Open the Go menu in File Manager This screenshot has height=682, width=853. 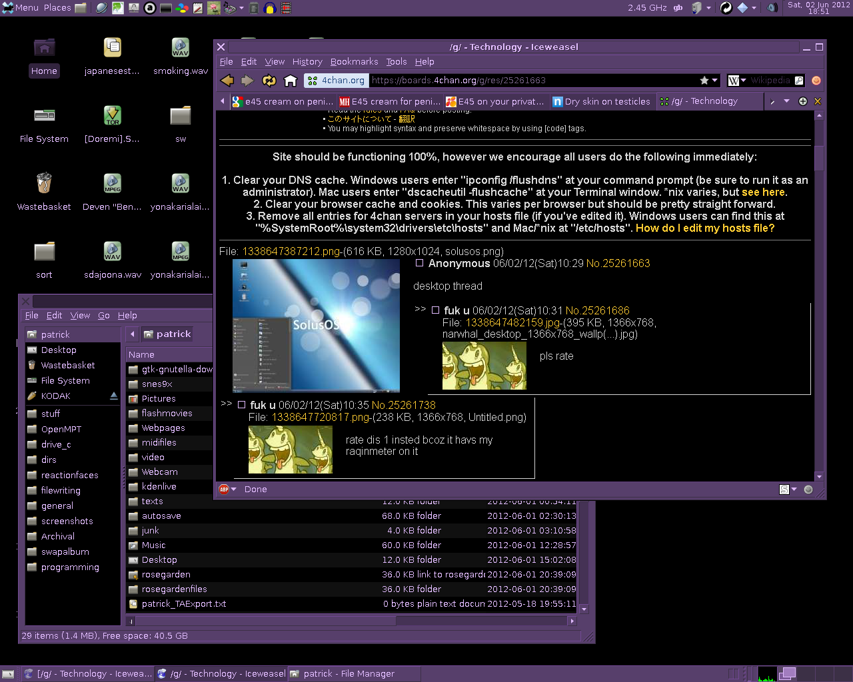pyautogui.click(x=103, y=315)
